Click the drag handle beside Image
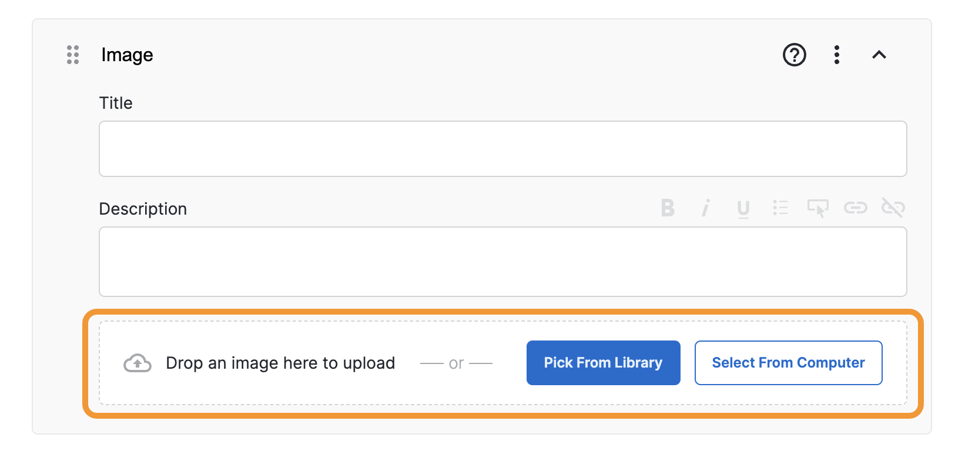The width and height of the screenshot is (965, 454). point(73,55)
